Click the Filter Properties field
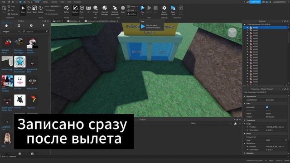The height and width of the screenshot is (163, 290). coord(266,92)
